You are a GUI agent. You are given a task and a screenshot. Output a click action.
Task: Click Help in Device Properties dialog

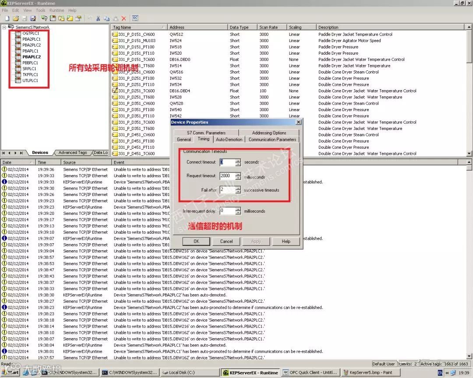[286, 241]
